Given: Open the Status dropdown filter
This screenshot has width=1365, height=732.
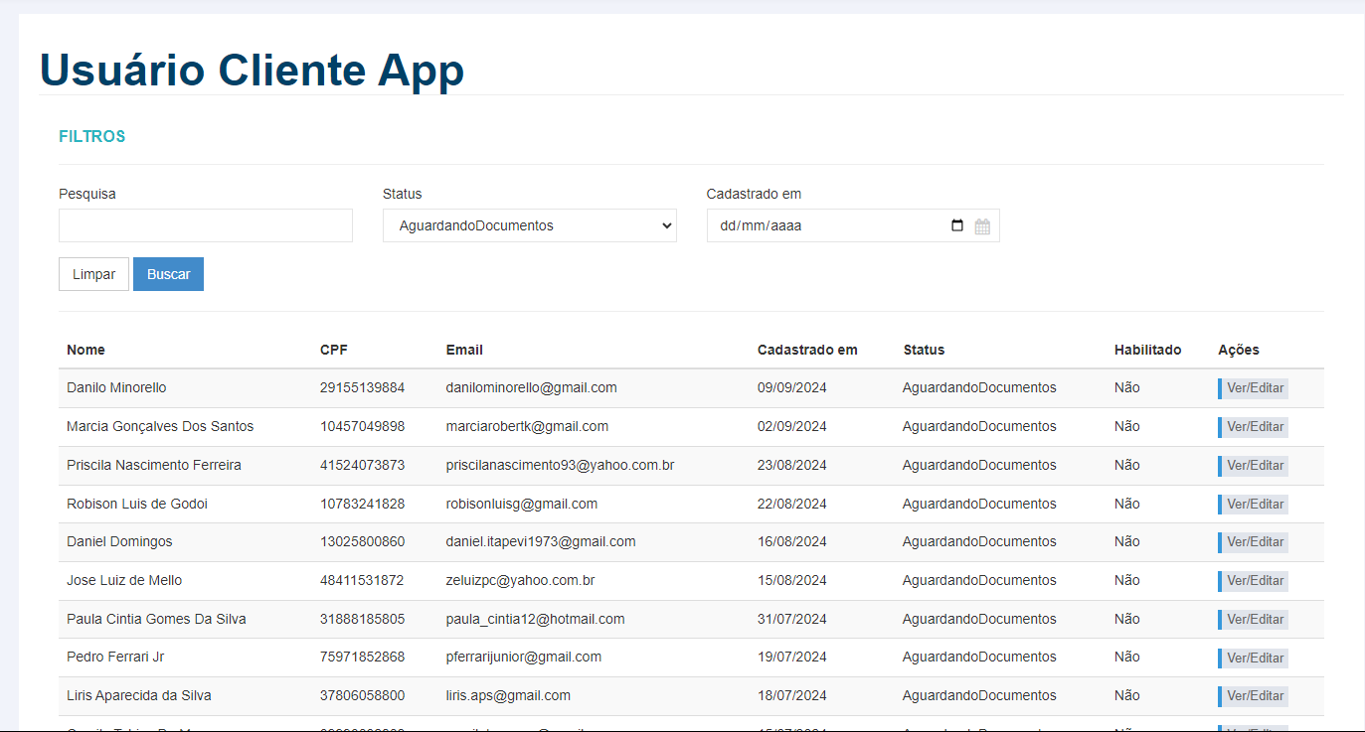Looking at the screenshot, I should (x=529, y=225).
